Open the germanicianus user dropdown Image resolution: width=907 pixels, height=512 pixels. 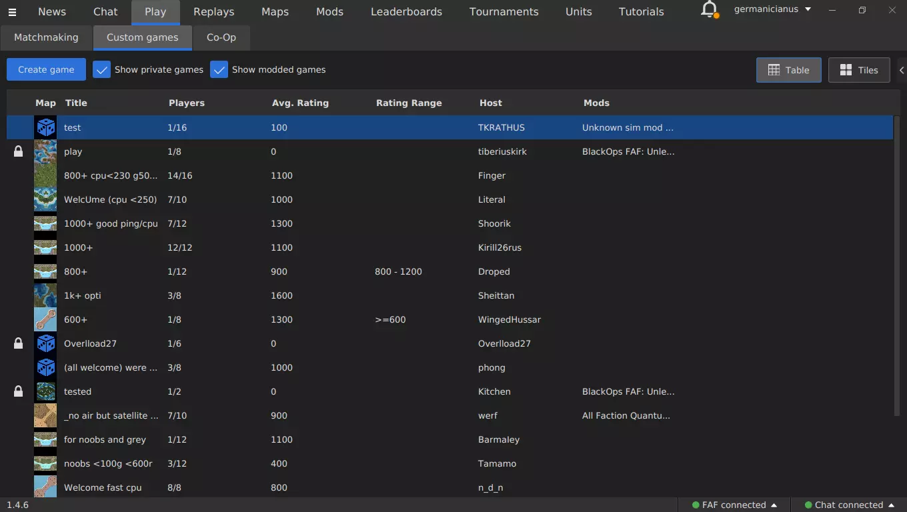[772, 9]
